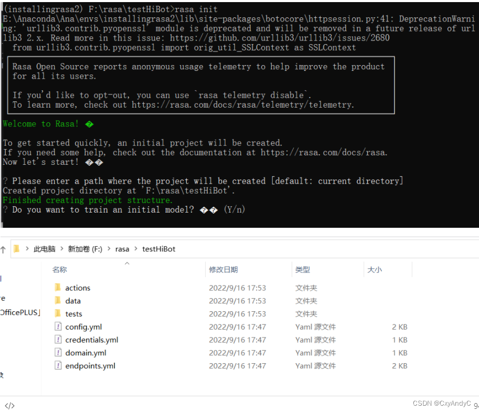Viewport: 479px width, 412px height.
Task: Click the 'Now let's start!' line in terminal
Action: pos(53,162)
